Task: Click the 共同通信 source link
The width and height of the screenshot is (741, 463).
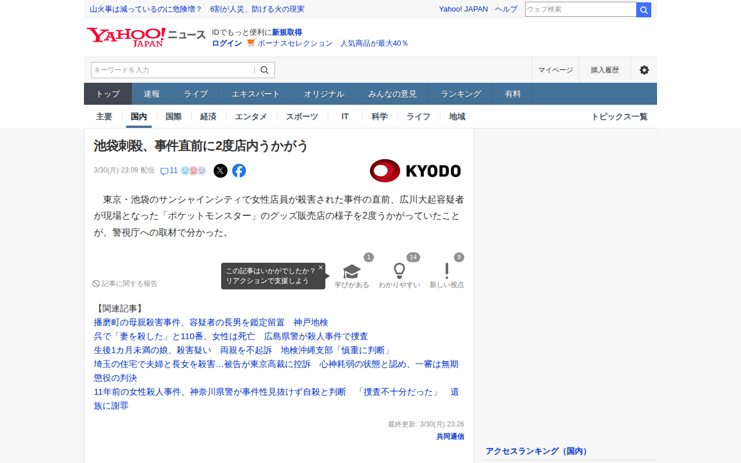Action: point(450,436)
